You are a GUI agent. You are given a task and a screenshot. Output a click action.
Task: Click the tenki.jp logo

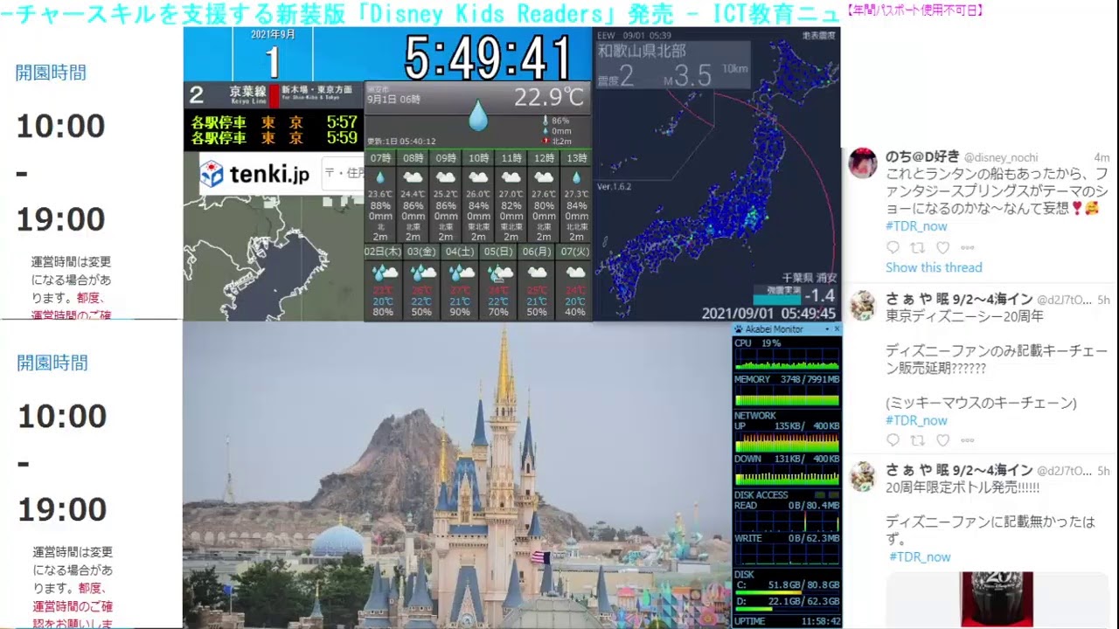pos(254,174)
